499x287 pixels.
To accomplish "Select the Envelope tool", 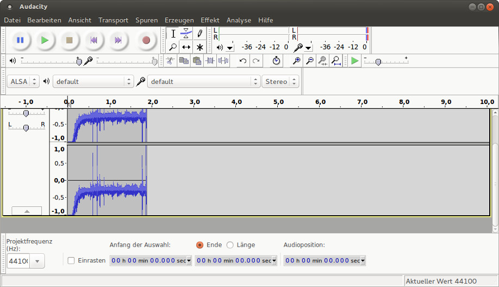I will coord(186,33).
